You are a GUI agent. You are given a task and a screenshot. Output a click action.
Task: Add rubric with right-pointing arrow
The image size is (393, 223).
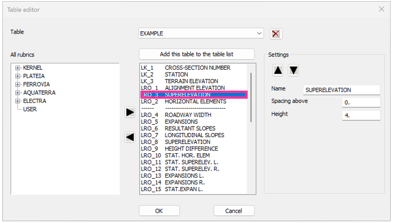[x=130, y=113]
